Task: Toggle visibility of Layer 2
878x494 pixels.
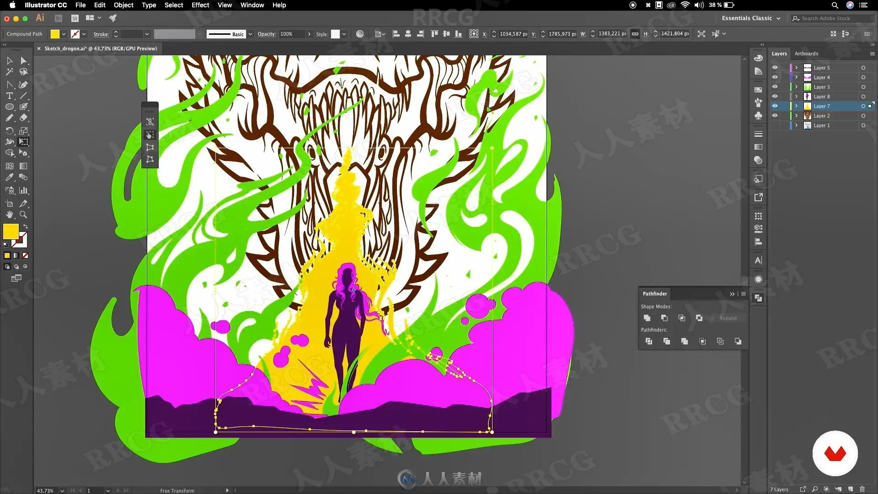Action: point(775,116)
